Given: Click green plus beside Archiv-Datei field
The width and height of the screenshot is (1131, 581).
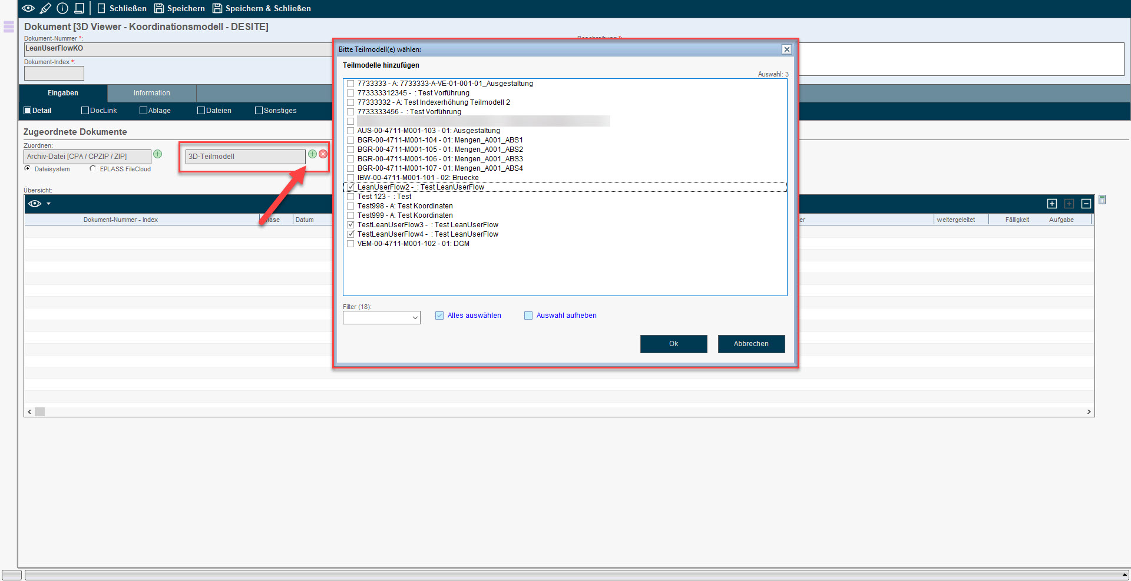Looking at the screenshot, I should pos(158,154).
